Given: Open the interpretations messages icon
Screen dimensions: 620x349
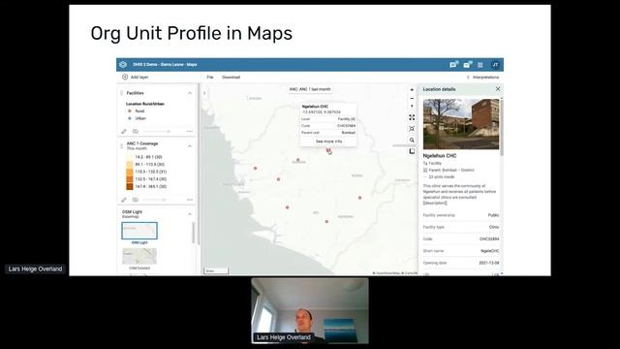Looking at the screenshot, I should coord(453,65).
